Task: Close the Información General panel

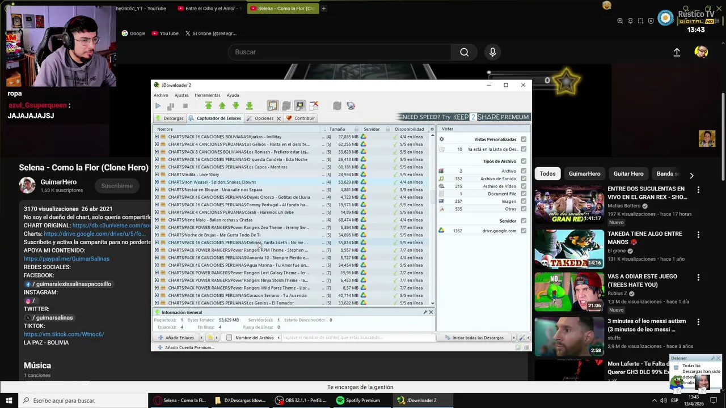Action: [x=431, y=312]
